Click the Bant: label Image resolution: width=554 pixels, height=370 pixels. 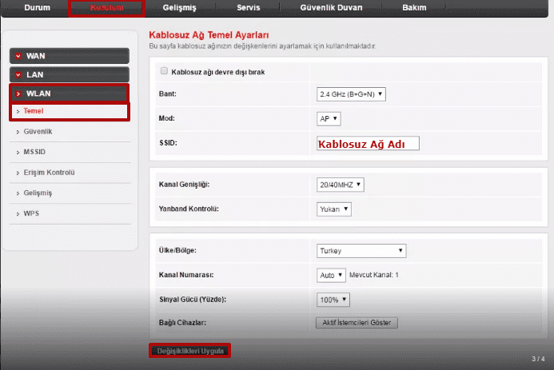pyautogui.click(x=167, y=94)
